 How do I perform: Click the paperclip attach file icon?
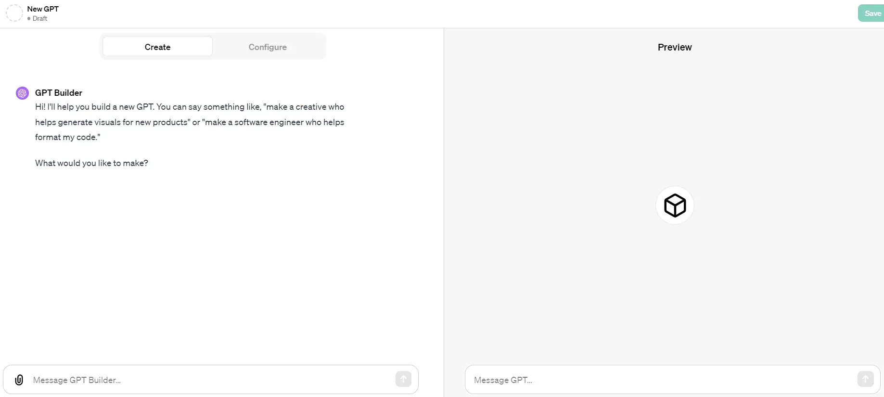coord(19,380)
